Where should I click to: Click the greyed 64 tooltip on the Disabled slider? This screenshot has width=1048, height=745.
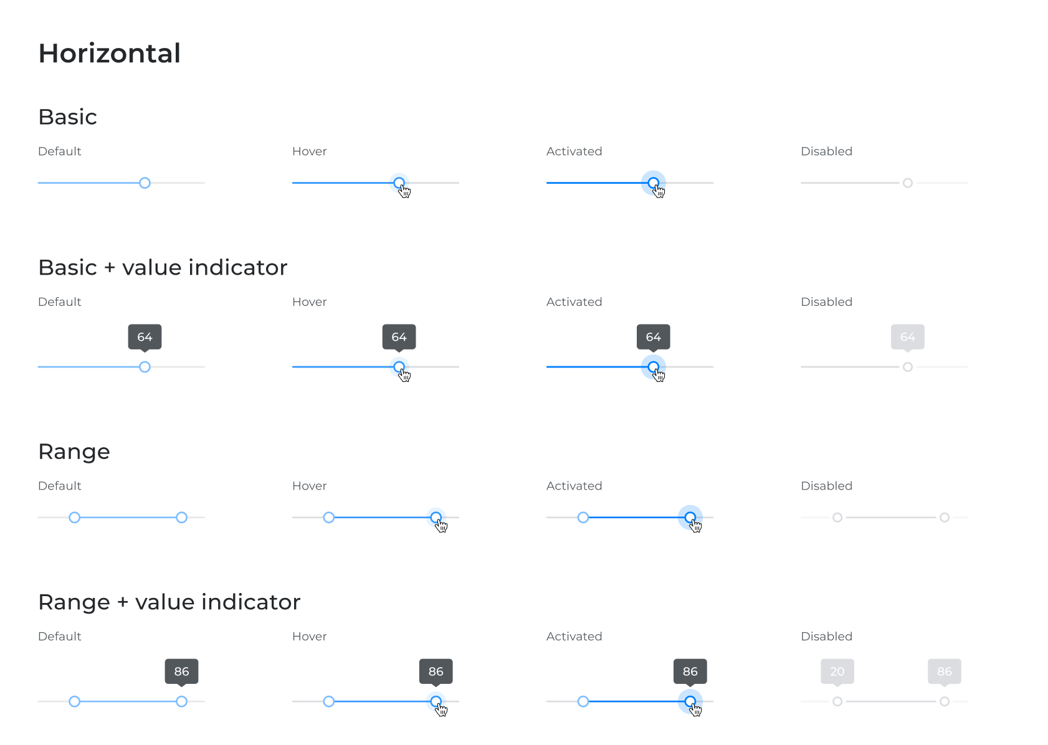(908, 337)
